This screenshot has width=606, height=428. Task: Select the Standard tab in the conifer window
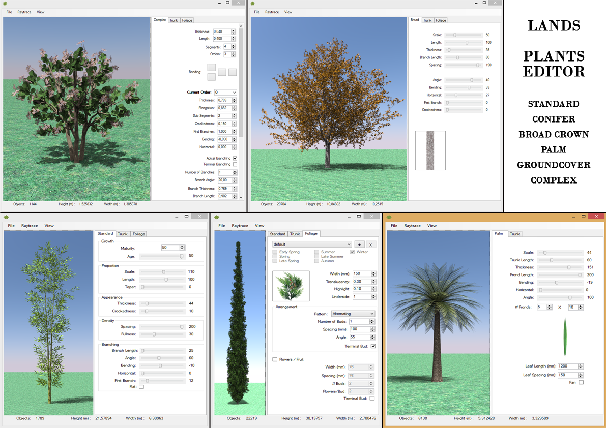(277, 234)
